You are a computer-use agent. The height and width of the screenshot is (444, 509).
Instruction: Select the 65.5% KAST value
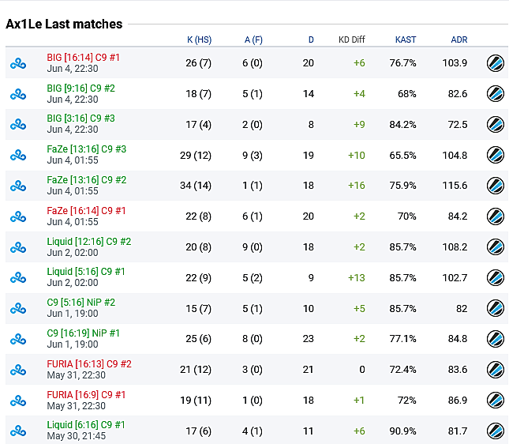pyautogui.click(x=402, y=156)
